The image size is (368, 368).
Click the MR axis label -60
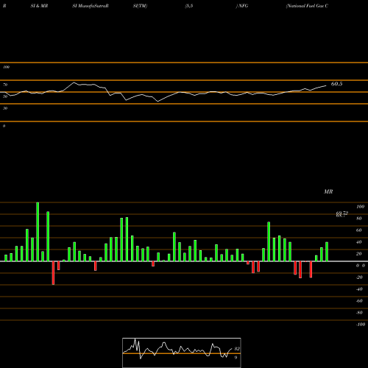[359, 301]
